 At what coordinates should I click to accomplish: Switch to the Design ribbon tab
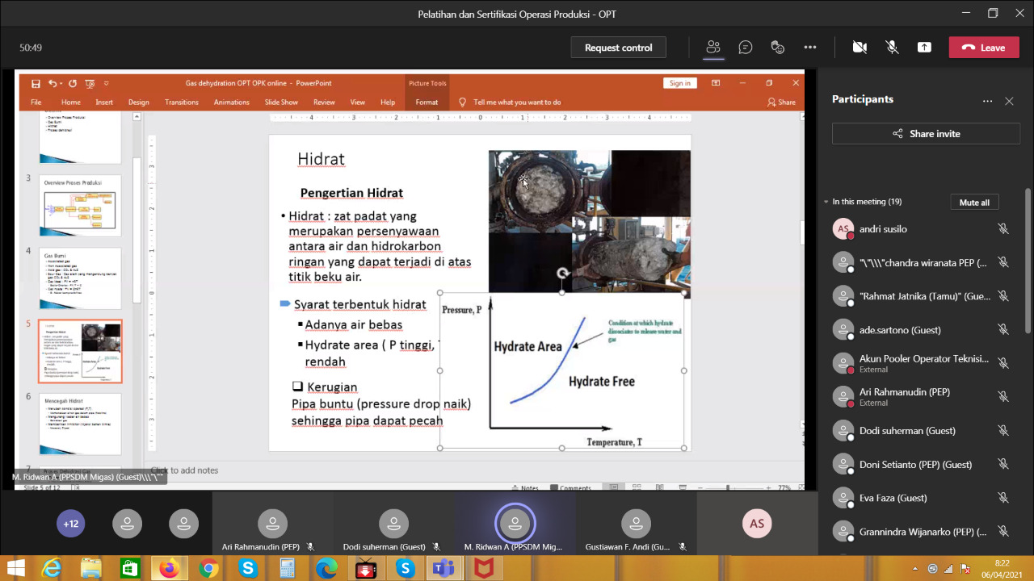point(139,102)
